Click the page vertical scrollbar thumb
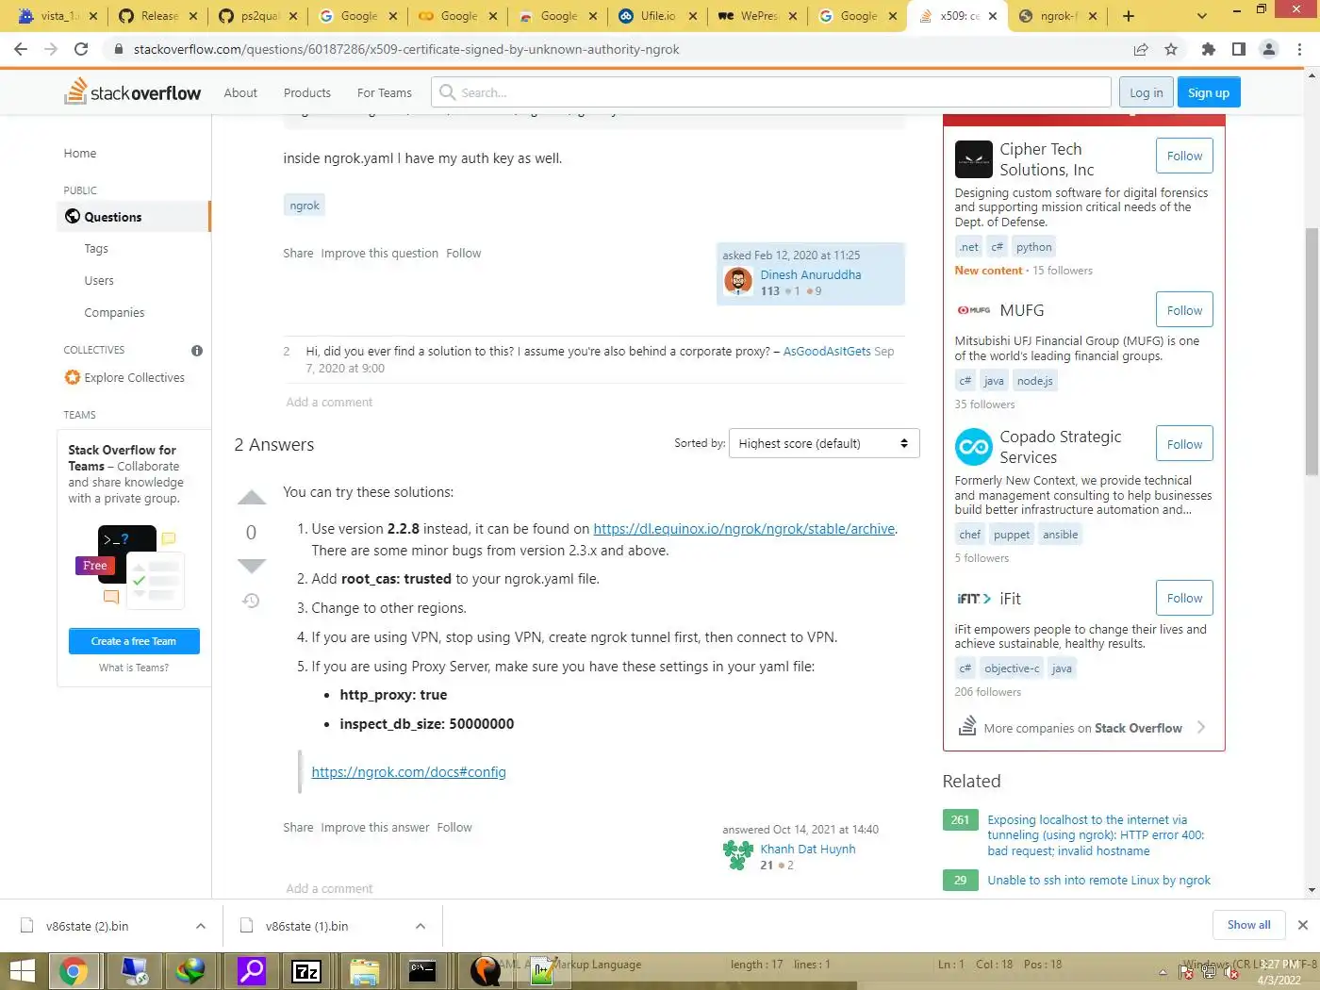 pos(1312,352)
